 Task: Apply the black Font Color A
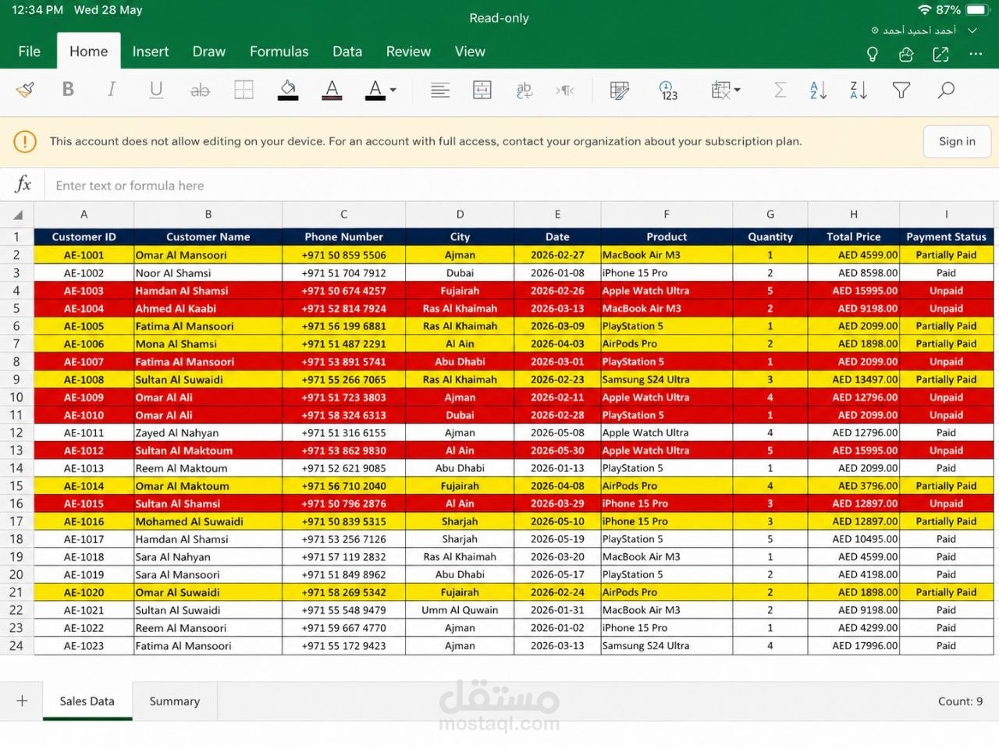tap(375, 91)
